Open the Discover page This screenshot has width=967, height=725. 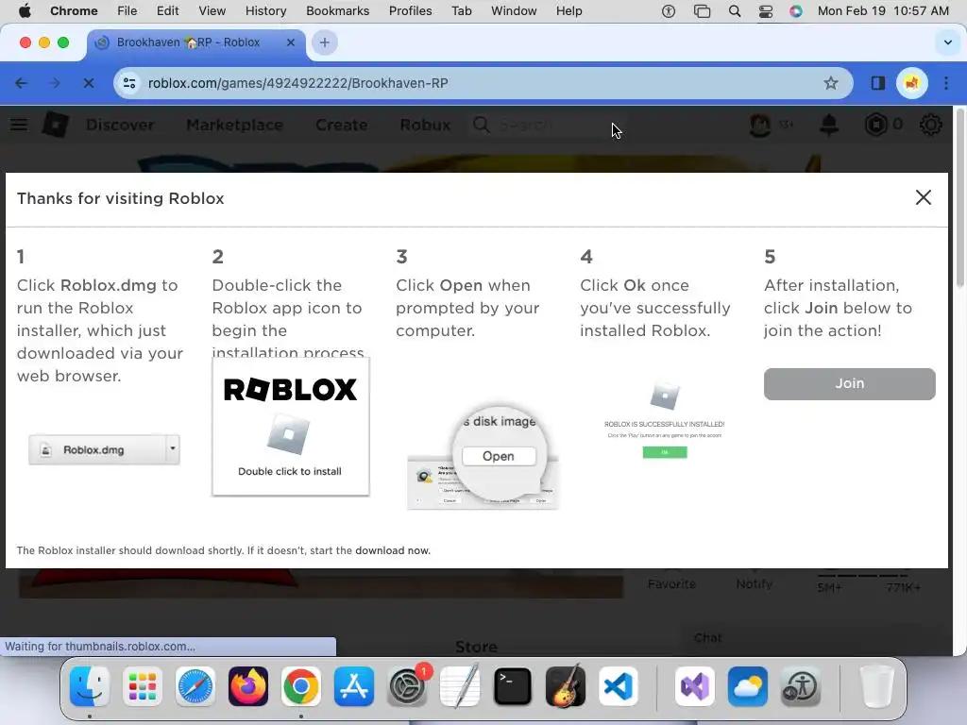(120, 126)
